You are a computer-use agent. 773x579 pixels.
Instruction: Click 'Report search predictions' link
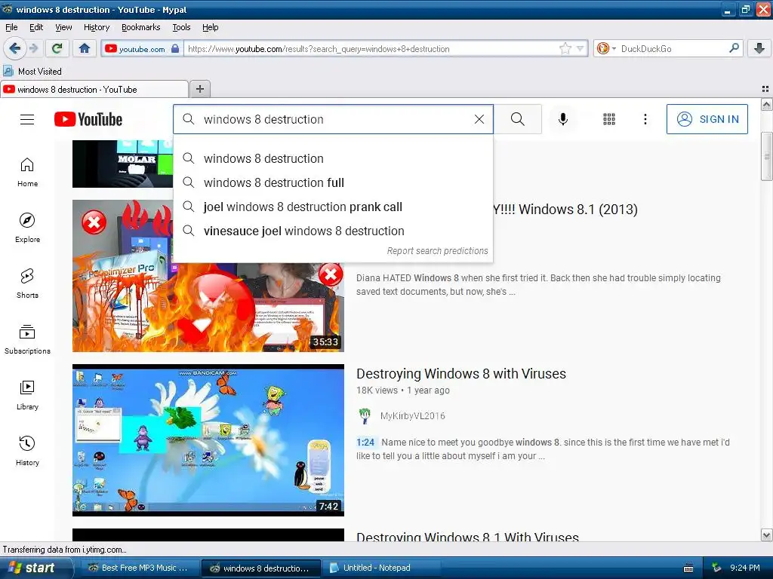[437, 250]
